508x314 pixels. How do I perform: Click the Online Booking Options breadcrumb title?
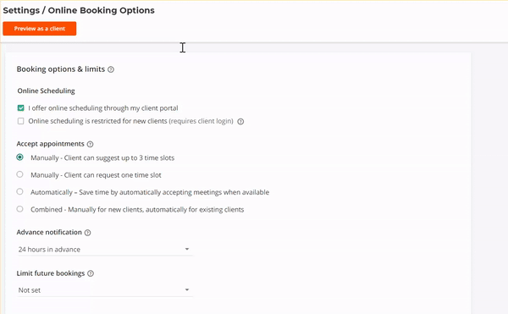[101, 10]
